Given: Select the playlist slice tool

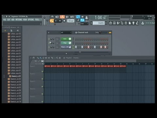Looking at the screenshot, I should 52,58.
